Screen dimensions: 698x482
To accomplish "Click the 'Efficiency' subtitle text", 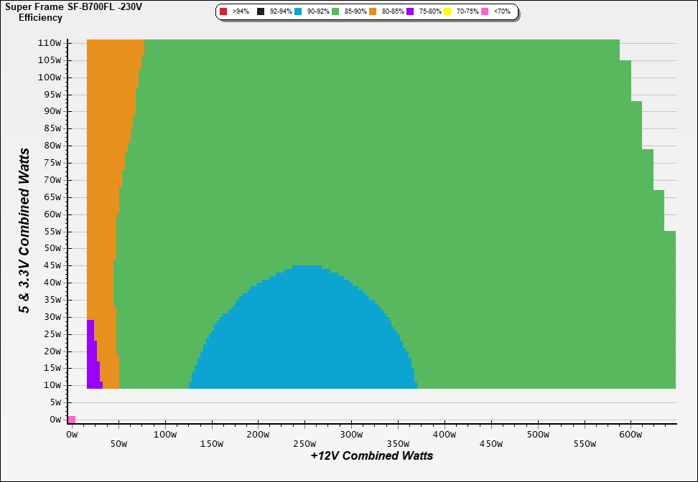I will 40,17.
